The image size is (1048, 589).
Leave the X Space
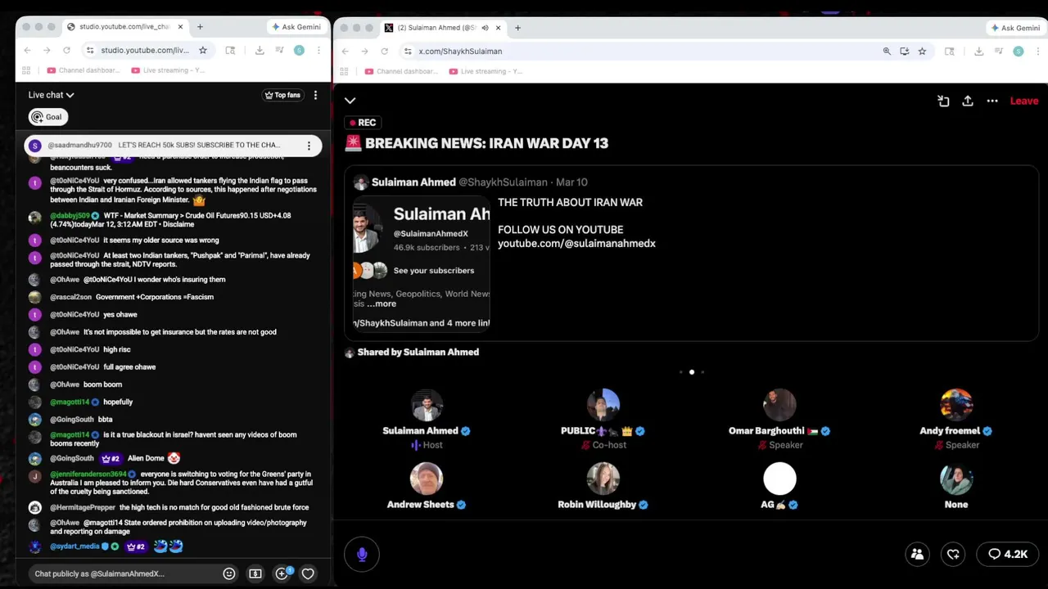pyautogui.click(x=1024, y=101)
